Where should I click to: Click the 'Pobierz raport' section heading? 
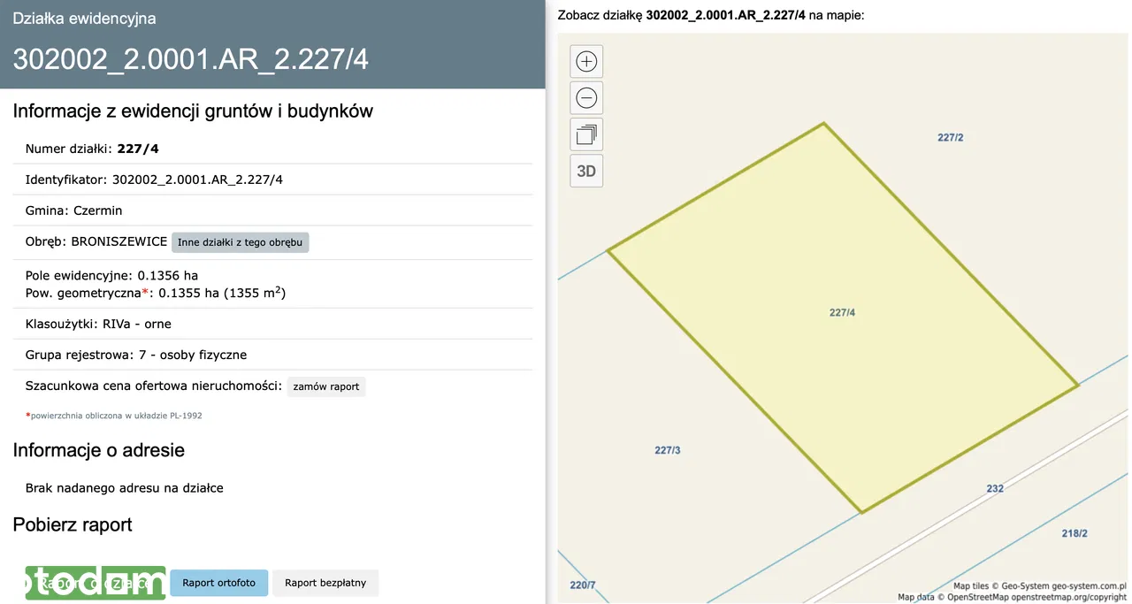point(73,524)
